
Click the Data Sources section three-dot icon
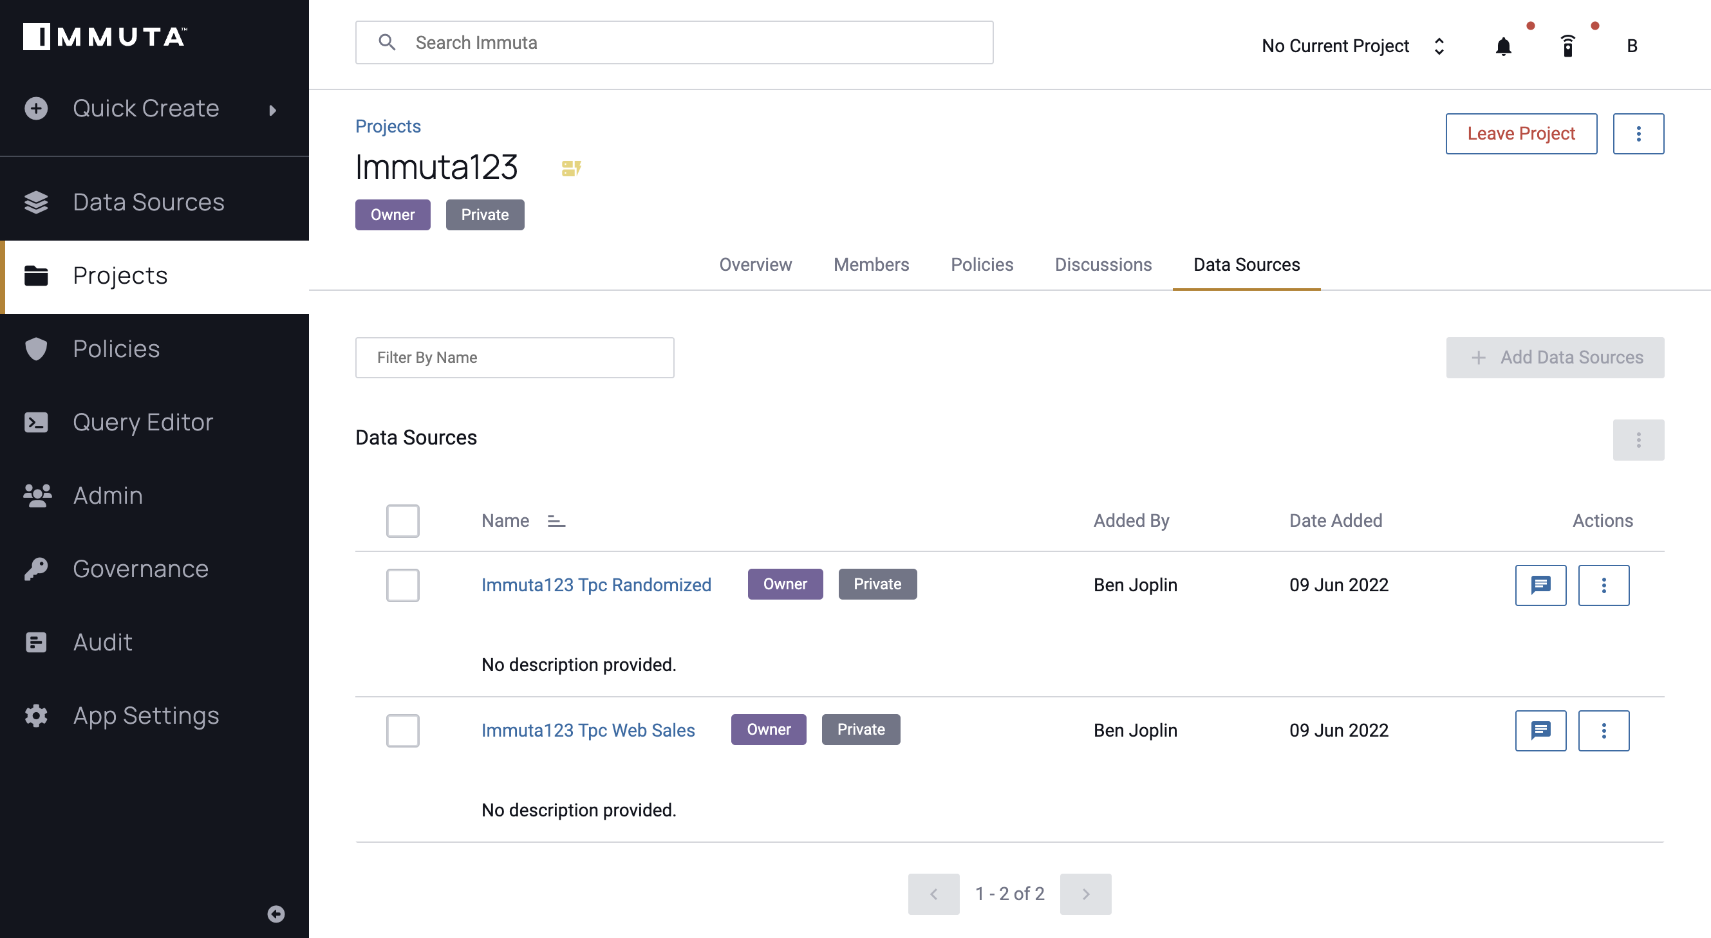tap(1638, 440)
